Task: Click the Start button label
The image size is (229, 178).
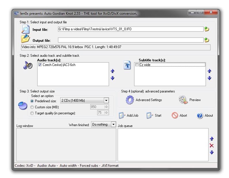Action: click(158, 115)
